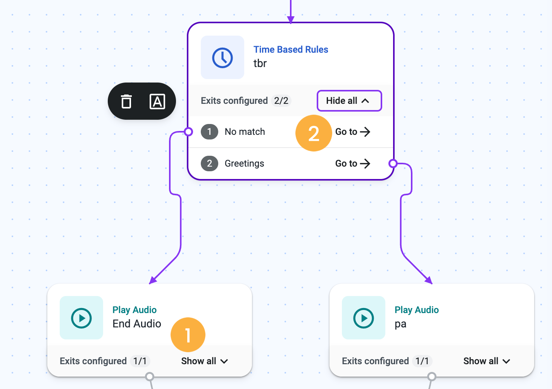Select the Time Based Rules title
This screenshot has height=389, width=552.
pyautogui.click(x=291, y=50)
